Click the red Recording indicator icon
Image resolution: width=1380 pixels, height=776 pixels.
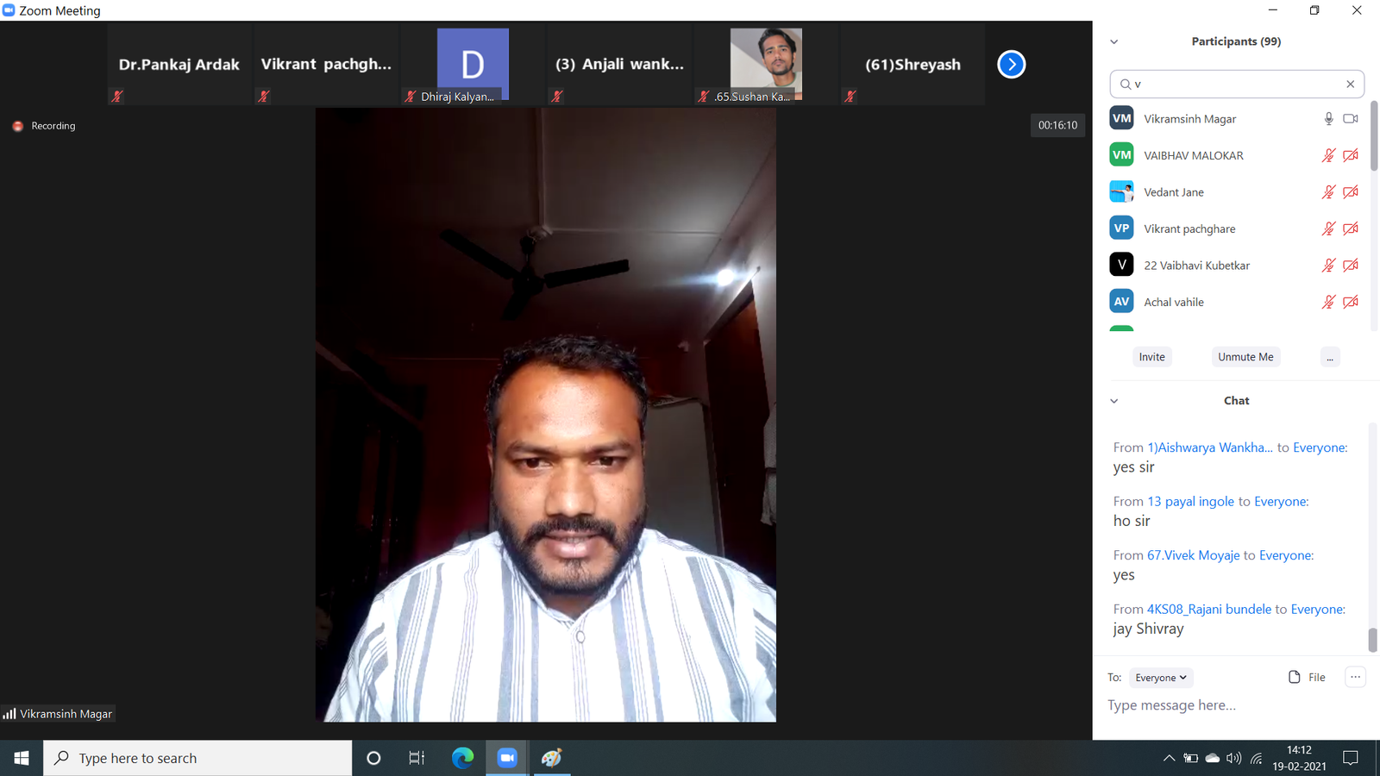click(x=17, y=126)
